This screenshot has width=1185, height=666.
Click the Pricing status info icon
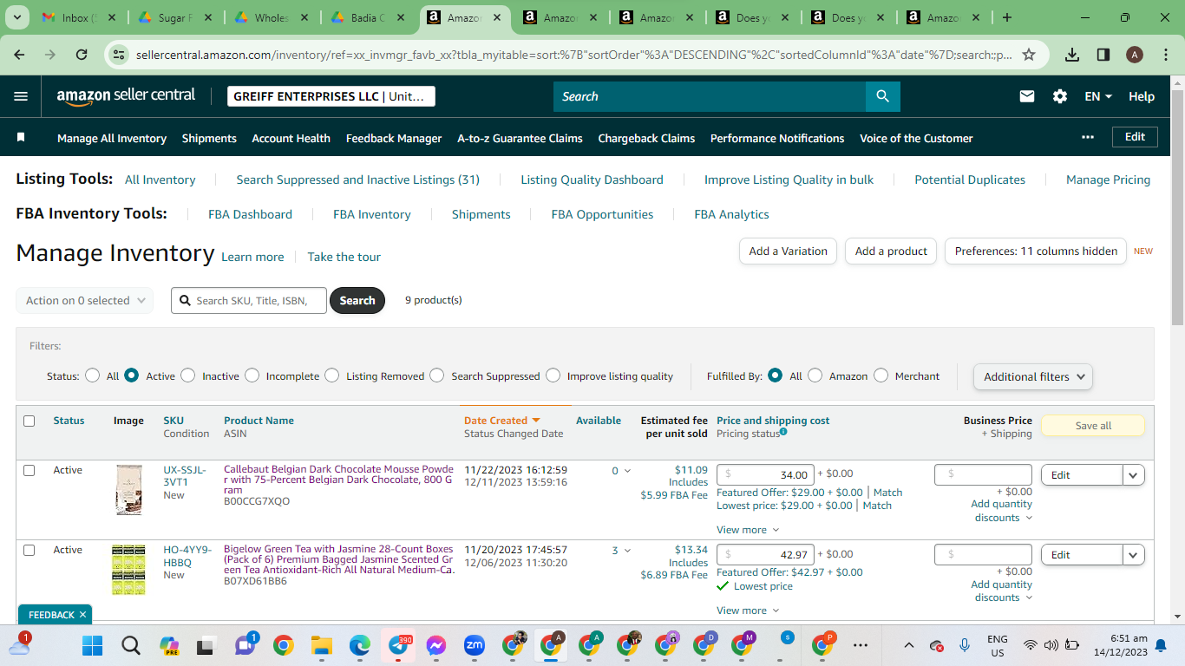(x=783, y=432)
